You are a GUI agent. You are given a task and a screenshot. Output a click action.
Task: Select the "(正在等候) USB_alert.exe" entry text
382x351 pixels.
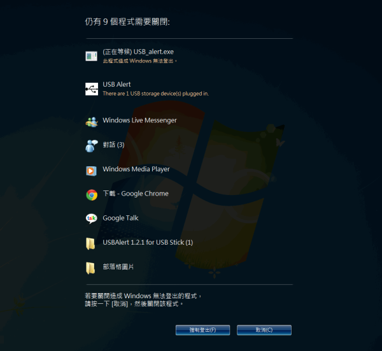click(x=138, y=52)
